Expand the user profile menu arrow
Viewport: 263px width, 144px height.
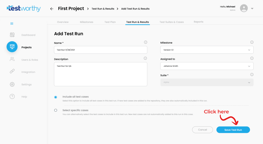(252, 8)
